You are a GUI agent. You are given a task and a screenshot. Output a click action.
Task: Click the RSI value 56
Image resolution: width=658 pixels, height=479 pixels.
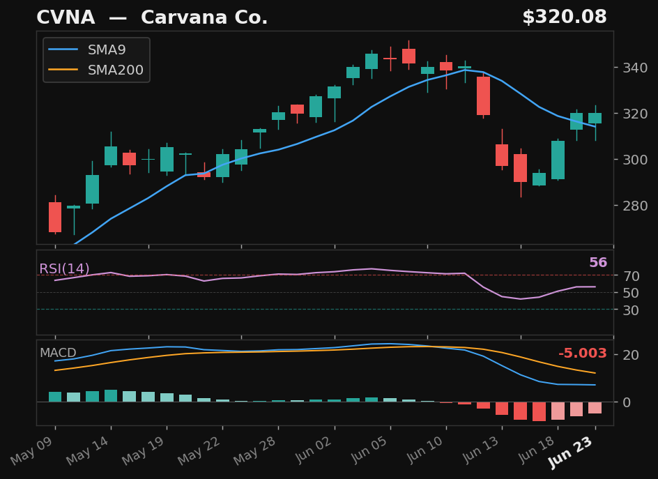click(x=598, y=262)
